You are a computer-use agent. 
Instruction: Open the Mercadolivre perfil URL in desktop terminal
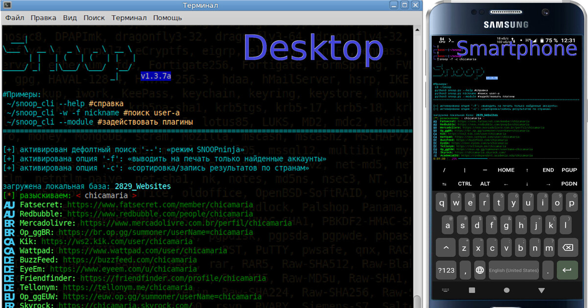pyautogui.click(x=186, y=223)
